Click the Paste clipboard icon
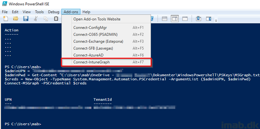The height and width of the screenshot is (129, 260). [x=56, y=19]
